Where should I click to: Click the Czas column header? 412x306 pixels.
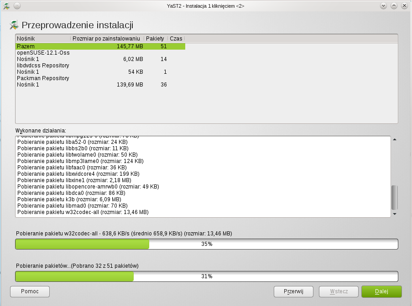click(176, 39)
